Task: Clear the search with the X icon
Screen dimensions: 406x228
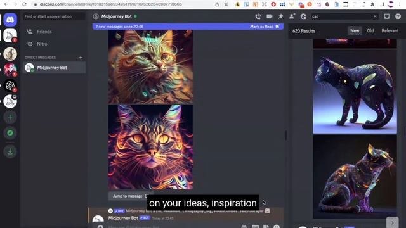Action: [375, 16]
